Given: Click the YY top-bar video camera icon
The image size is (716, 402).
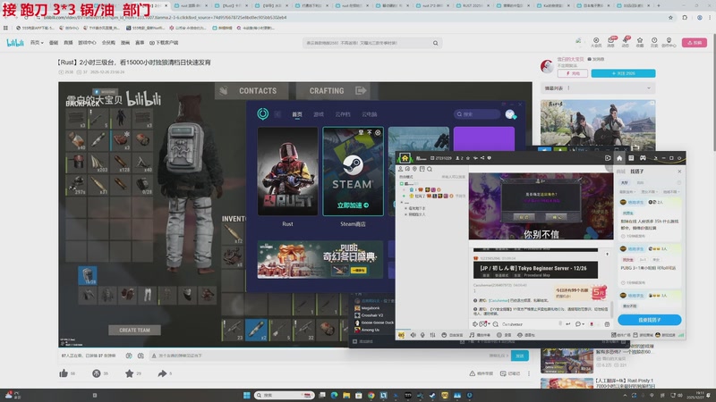Looking at the screenshot, I should pyautogui.click(x=608, y=158).
